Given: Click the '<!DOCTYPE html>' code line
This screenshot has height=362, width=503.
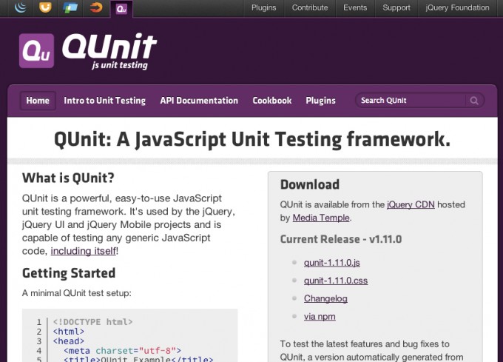Looking at the screenshot, I should tap(92, 322).
